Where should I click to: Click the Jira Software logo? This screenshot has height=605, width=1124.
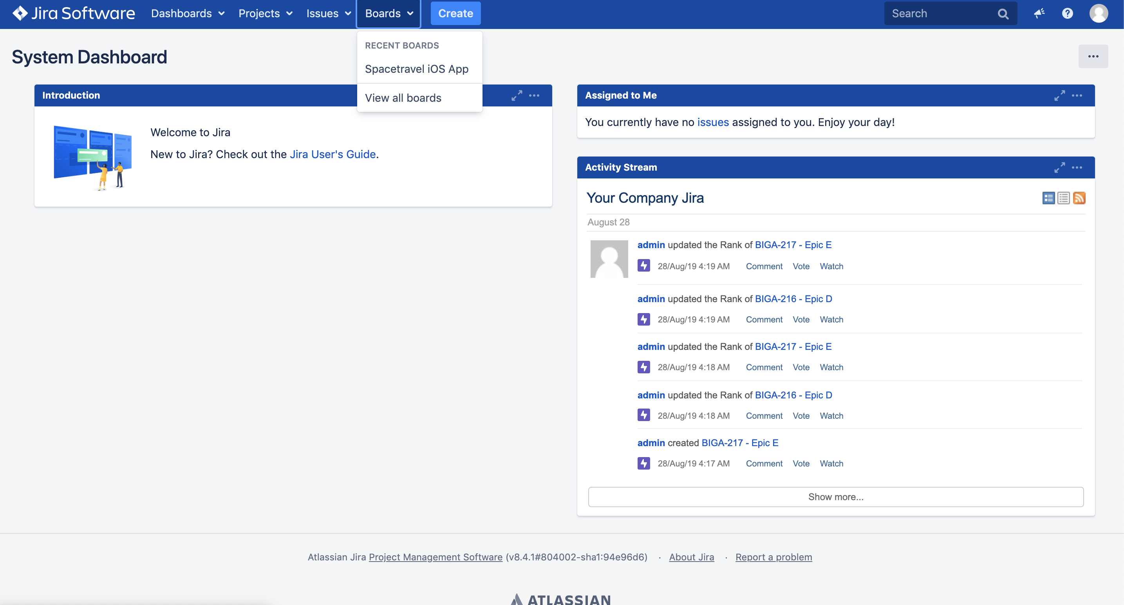tap(73, 14)
